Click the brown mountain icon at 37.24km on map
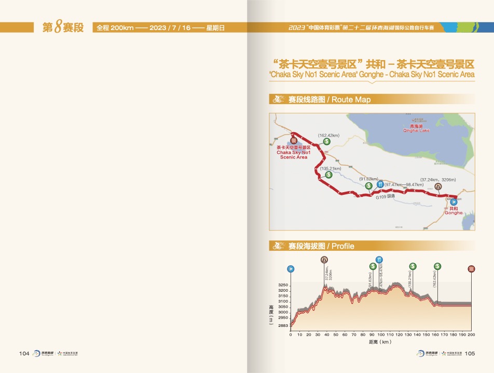This screenshot has height=373, width=494. tap(438, 187)
